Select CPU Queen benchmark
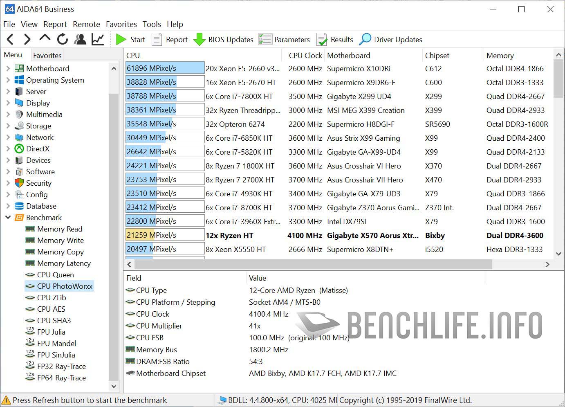 (55, 274)
